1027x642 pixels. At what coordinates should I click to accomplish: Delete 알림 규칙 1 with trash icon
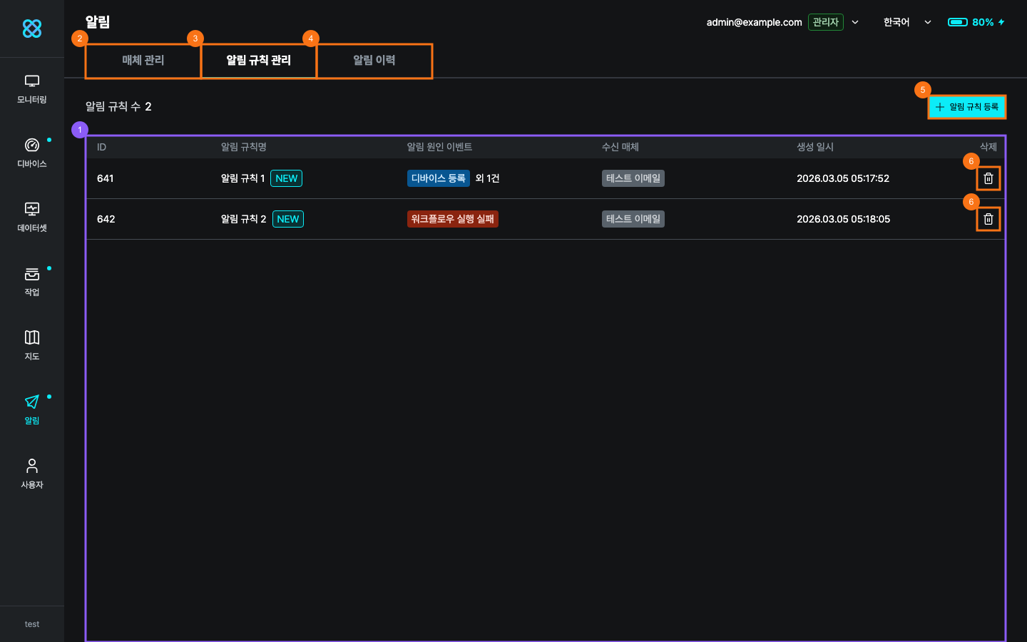[988, 178]
